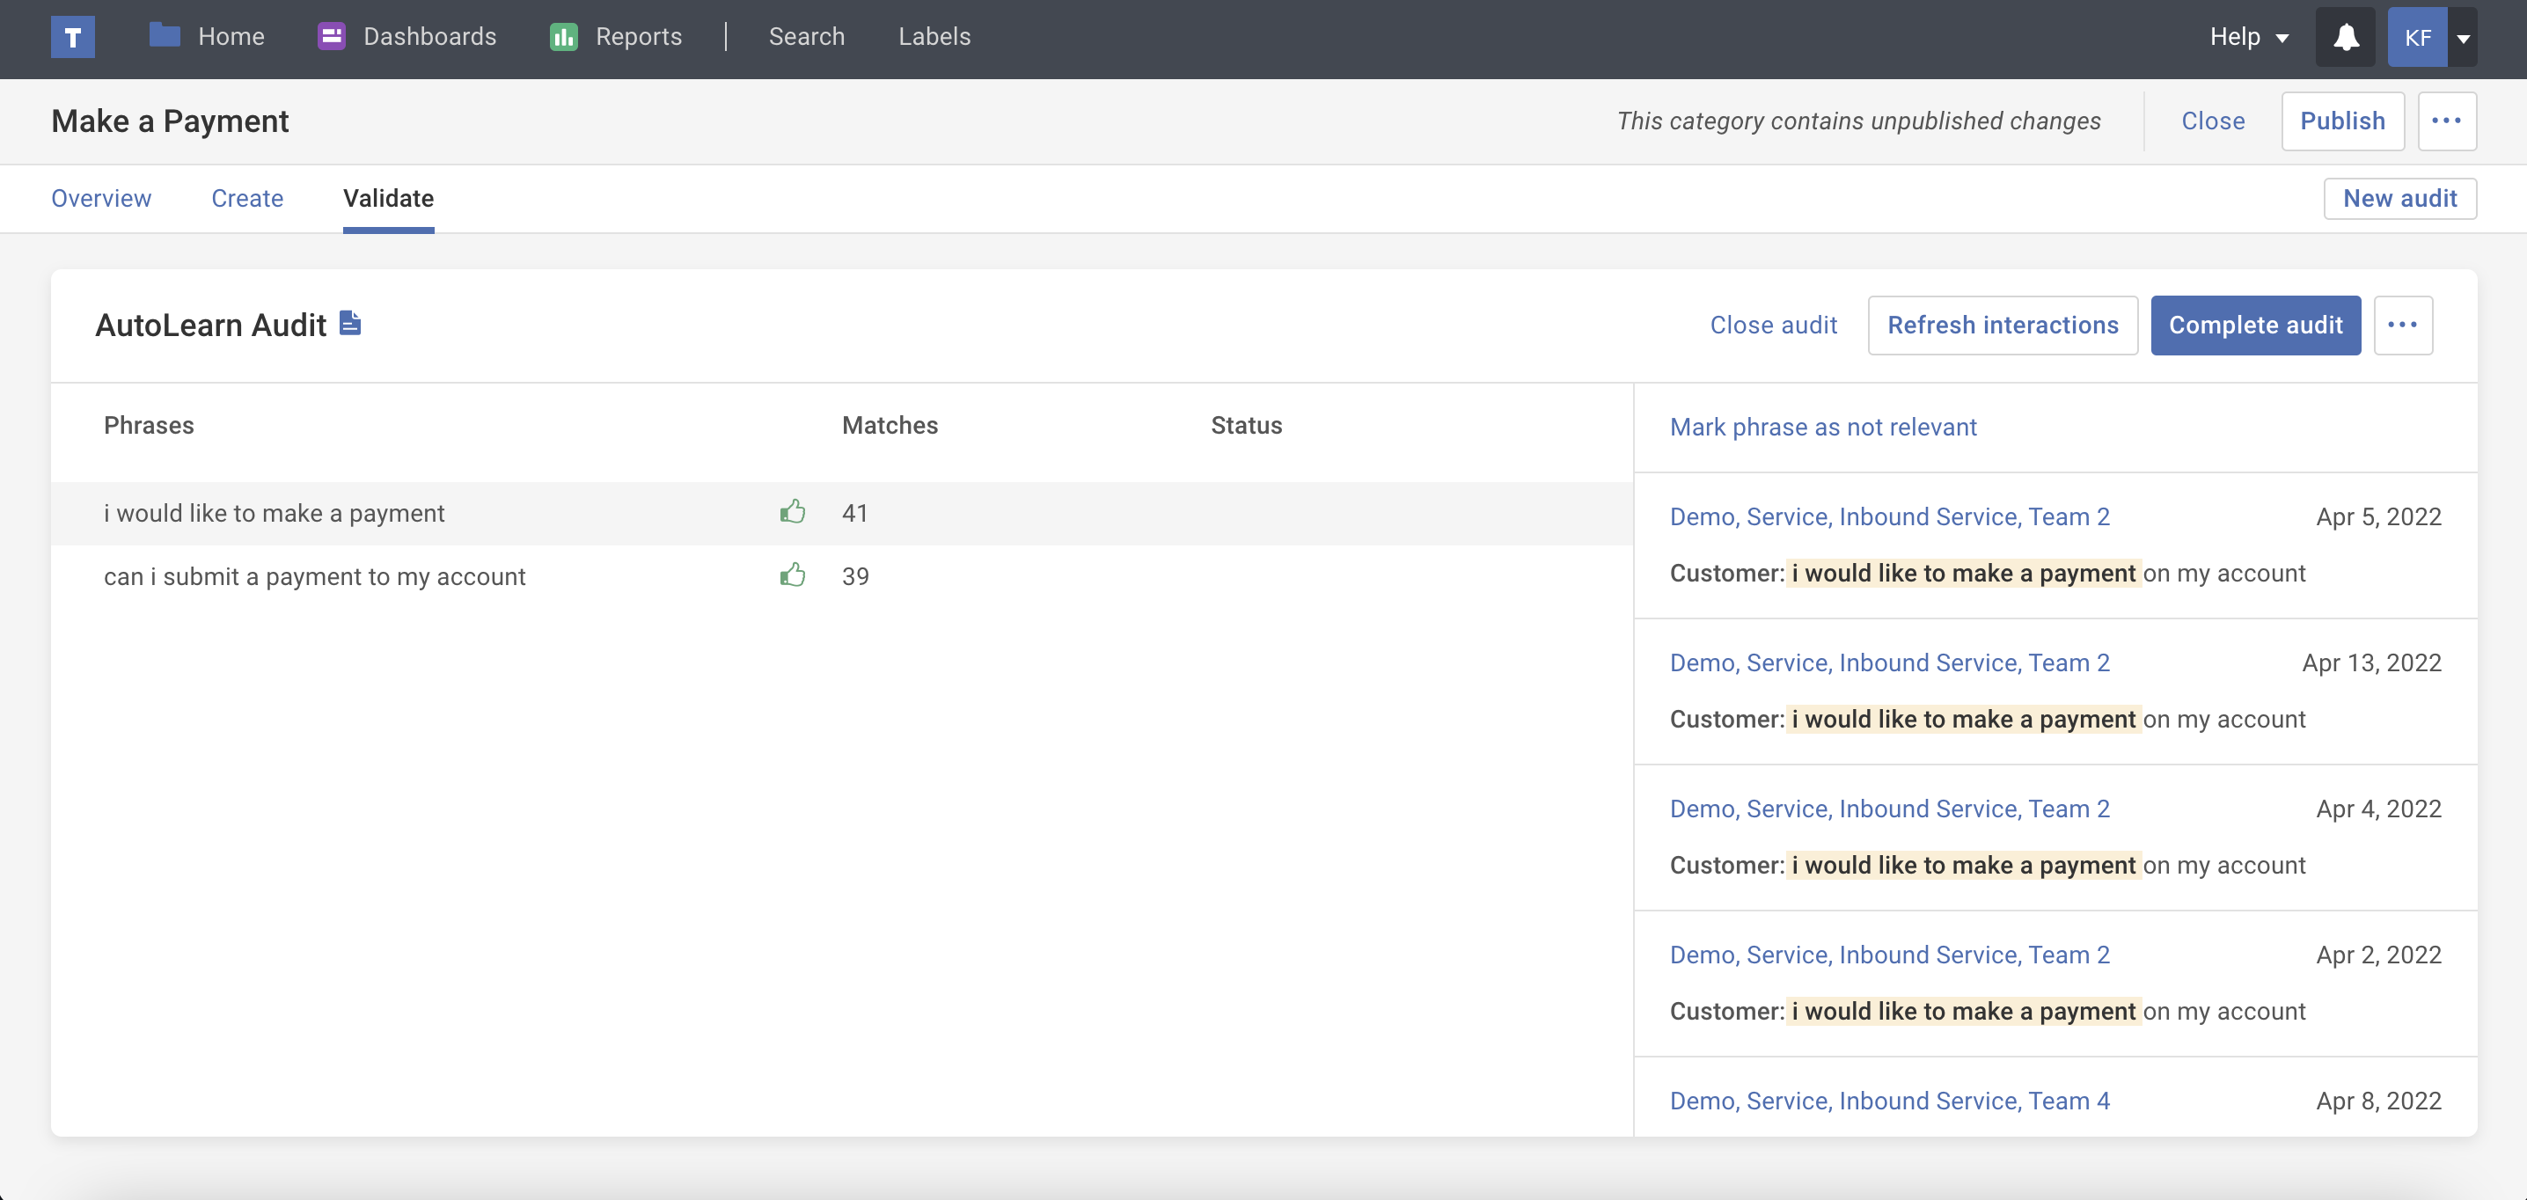The width and height of the screenshot is (2527, 1200).
Task: Open category more options ellipsis near Publish
Action: click(x=2445, y=121)
